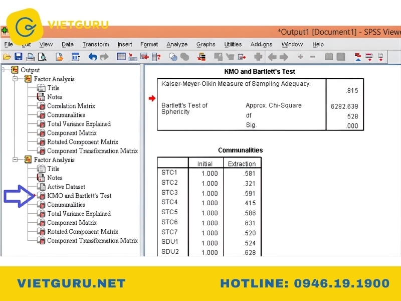Image resolution: width=401 pixels, height=301 pixels.
Task: Collapse the second Factor Analysis tree group
Action: (15, 160)
